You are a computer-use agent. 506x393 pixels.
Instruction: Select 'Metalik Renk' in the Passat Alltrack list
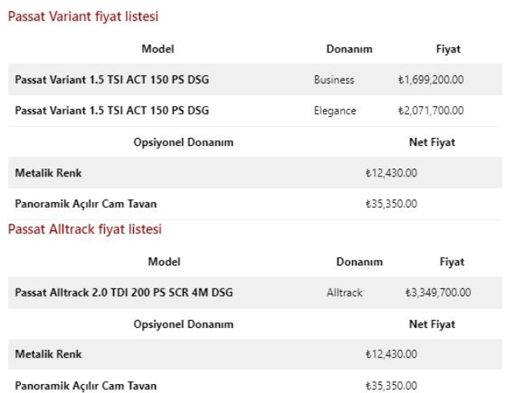(48, 354)
